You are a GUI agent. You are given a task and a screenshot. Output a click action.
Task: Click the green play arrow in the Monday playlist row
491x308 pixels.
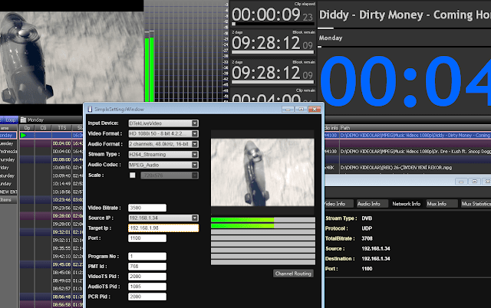(24, 135)
